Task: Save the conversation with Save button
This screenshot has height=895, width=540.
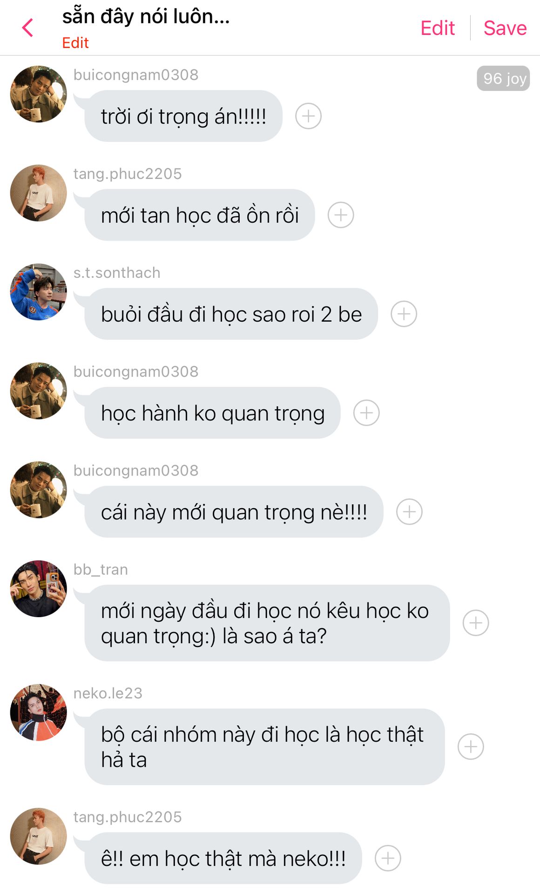Action: pyautogui.click(x=505, y=28)
